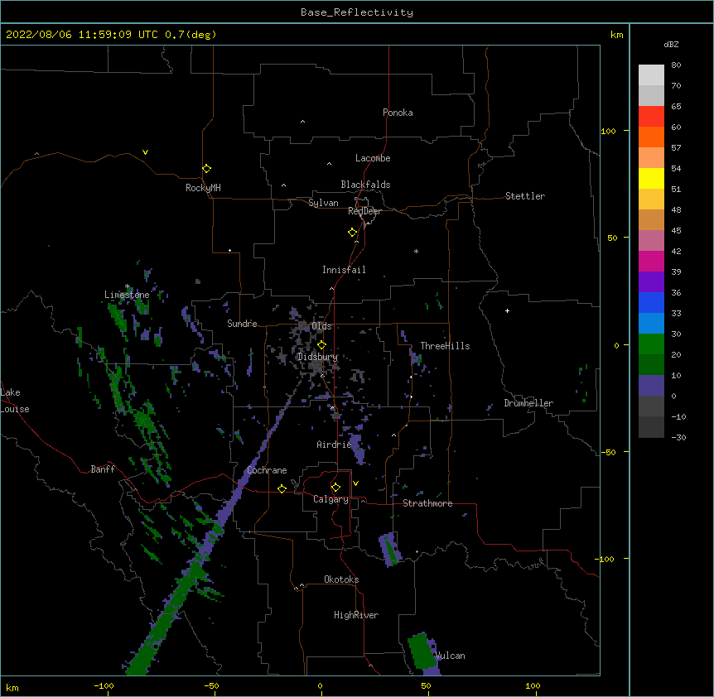The image size is (714, 697).
Task: Click the white asterisk marker above Limestone
Action: (x=127, y=286)
